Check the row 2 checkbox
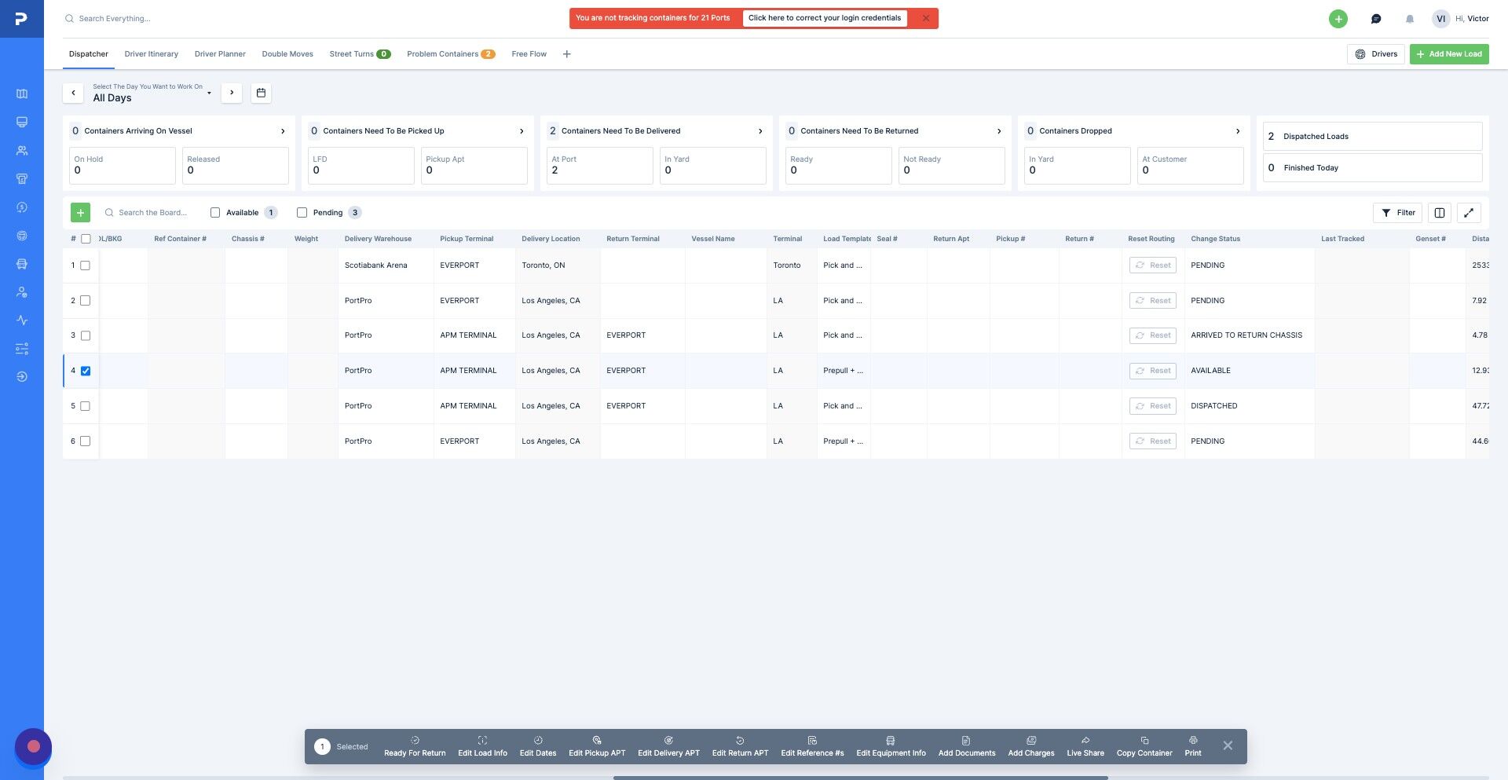The height and width of the screenshot is (780, 1508). click(x=86, y=301)
